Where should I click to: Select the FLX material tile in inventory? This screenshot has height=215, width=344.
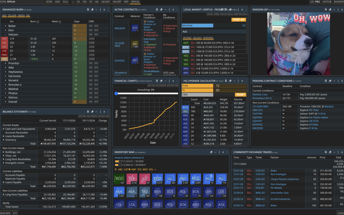(x=132, y=179)
